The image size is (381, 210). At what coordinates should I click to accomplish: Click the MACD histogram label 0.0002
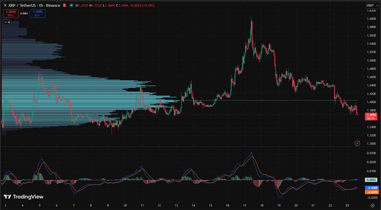[x=371, y=180]
